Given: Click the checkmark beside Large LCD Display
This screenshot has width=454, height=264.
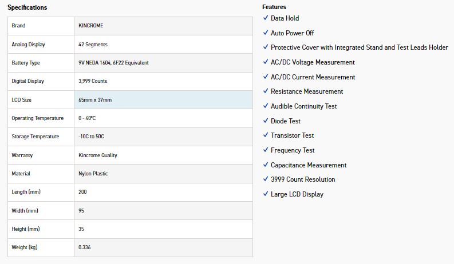Looking at the screenshot, I should tap(265, 194).
